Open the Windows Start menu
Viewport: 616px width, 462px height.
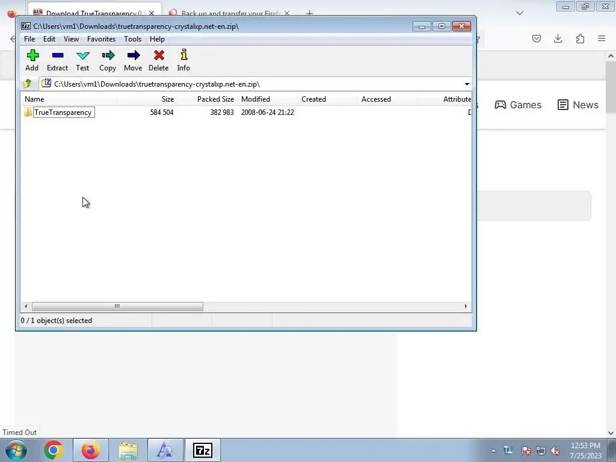pyautogui.click(x=16, y=450)
